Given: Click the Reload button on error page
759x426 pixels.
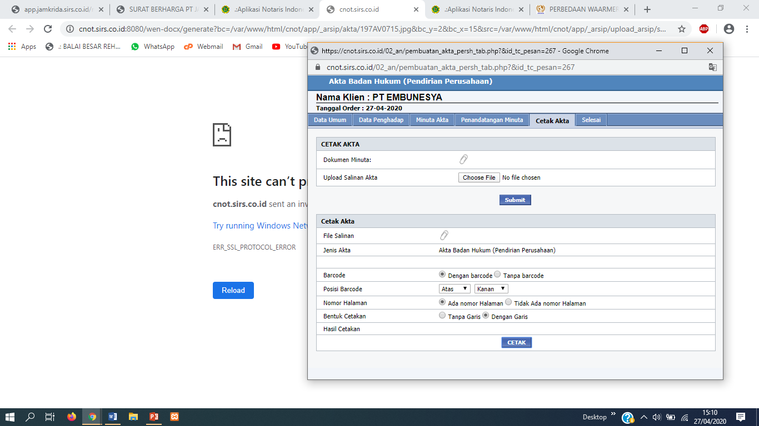Looking at the screenshot, I should pos(233,291).
